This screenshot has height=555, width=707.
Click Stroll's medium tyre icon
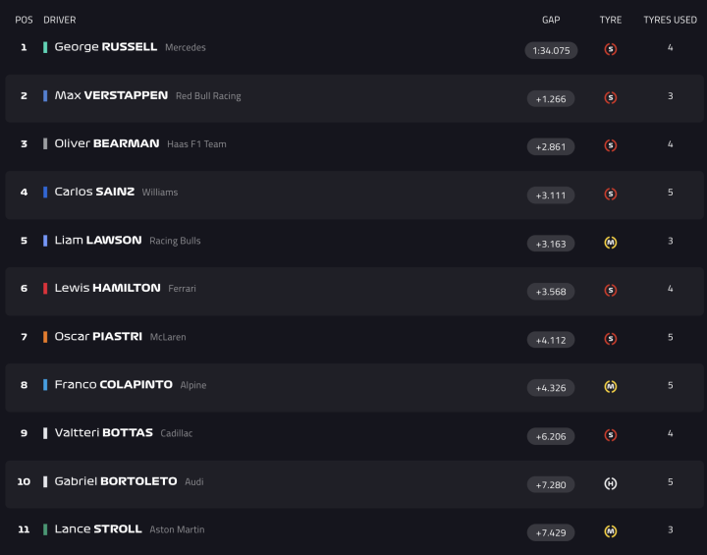pos(610,531)
